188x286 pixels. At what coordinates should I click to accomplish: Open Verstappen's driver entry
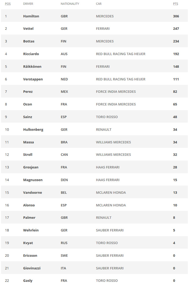[33, 79]
